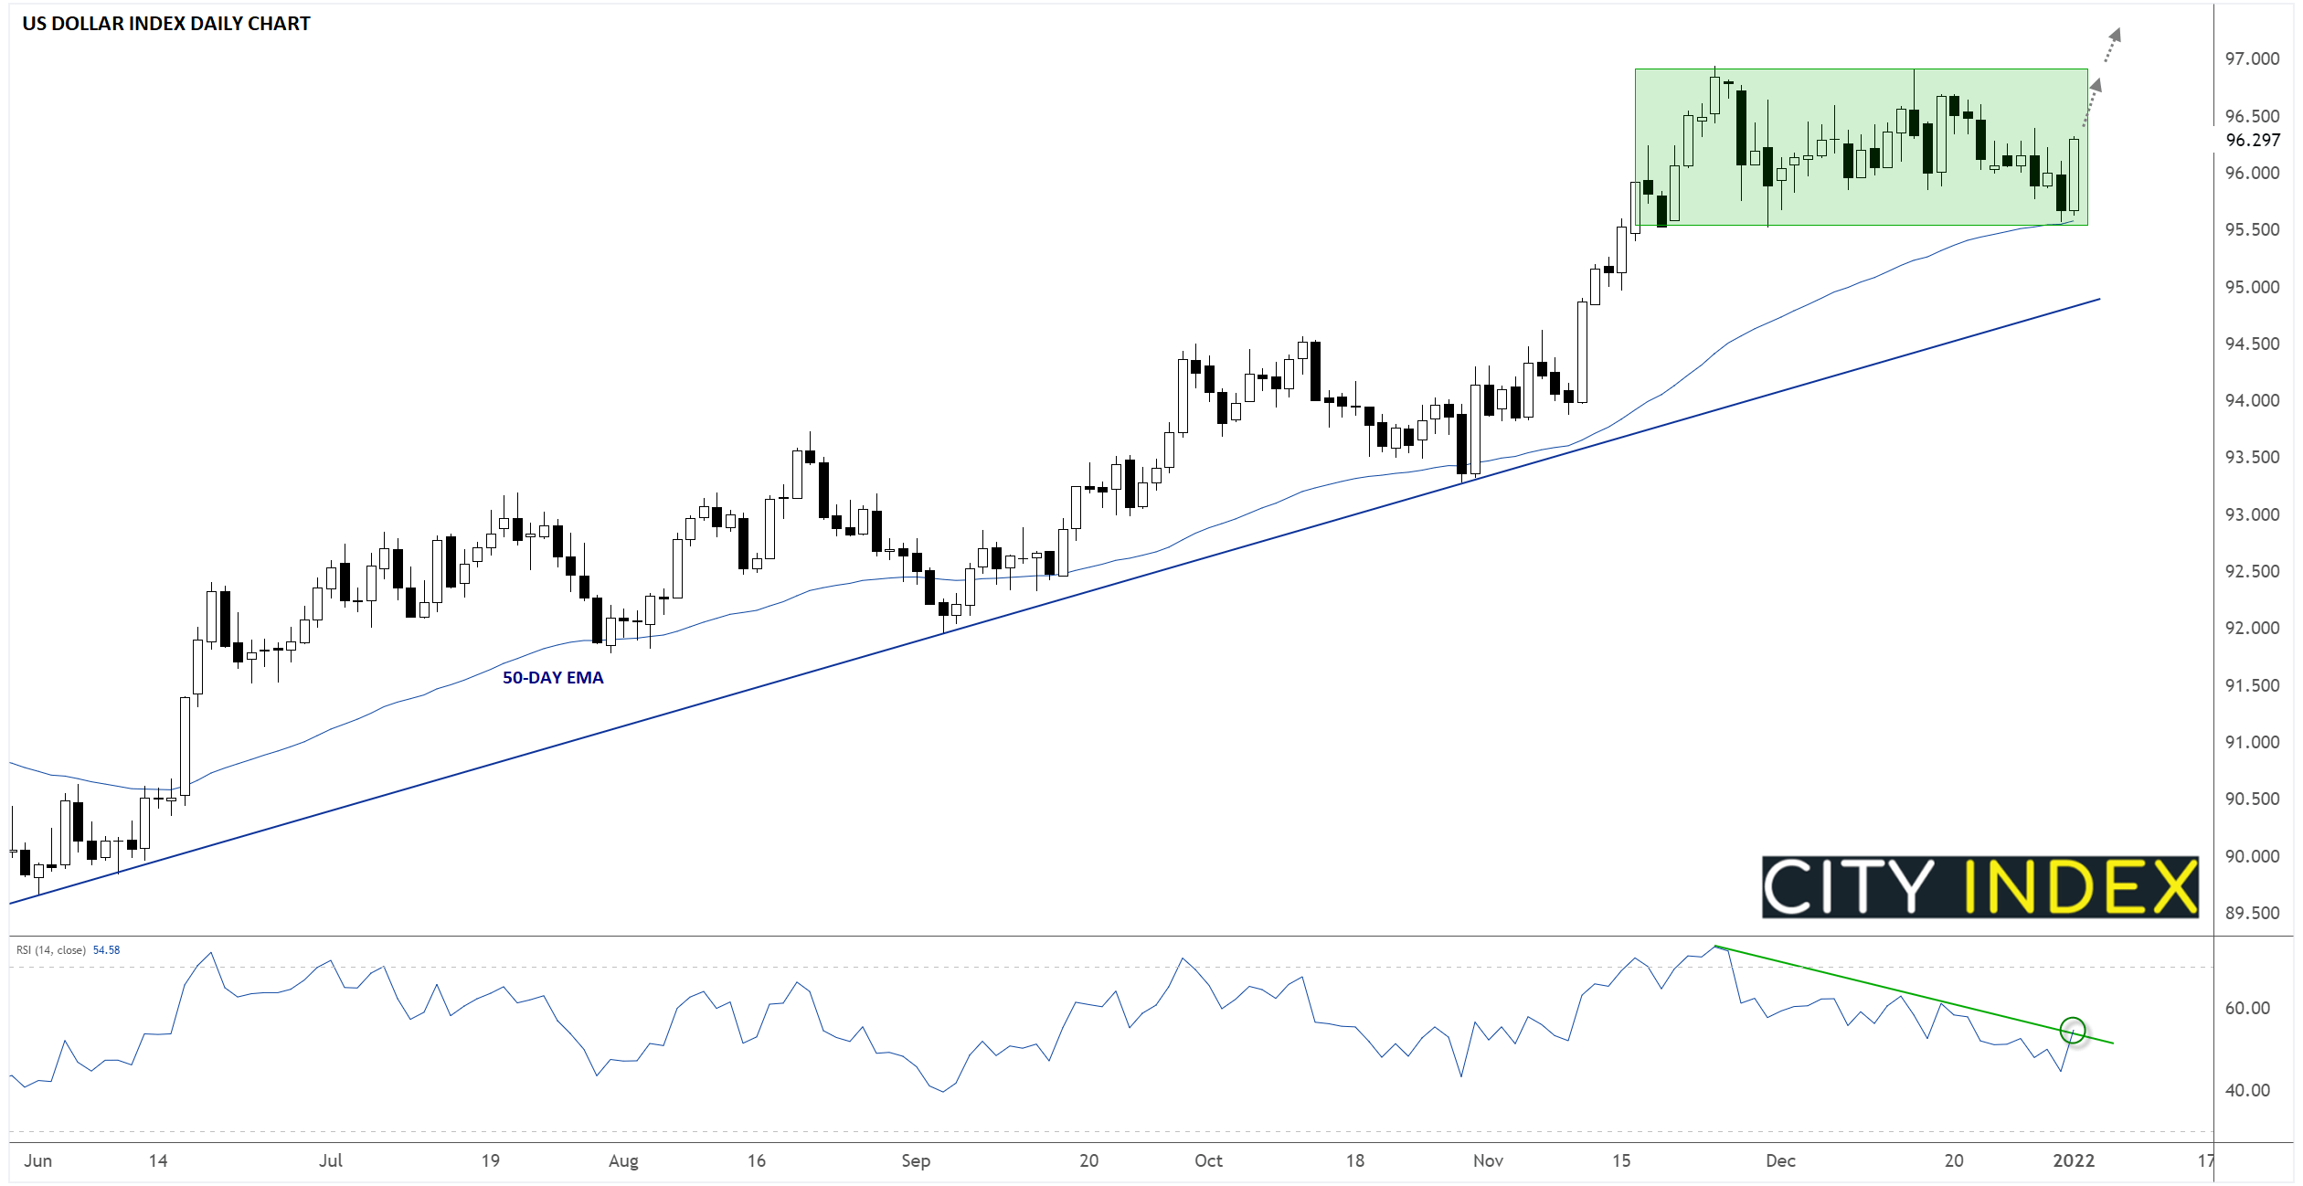Click the 97.000 price axis label

[2252, 58]
